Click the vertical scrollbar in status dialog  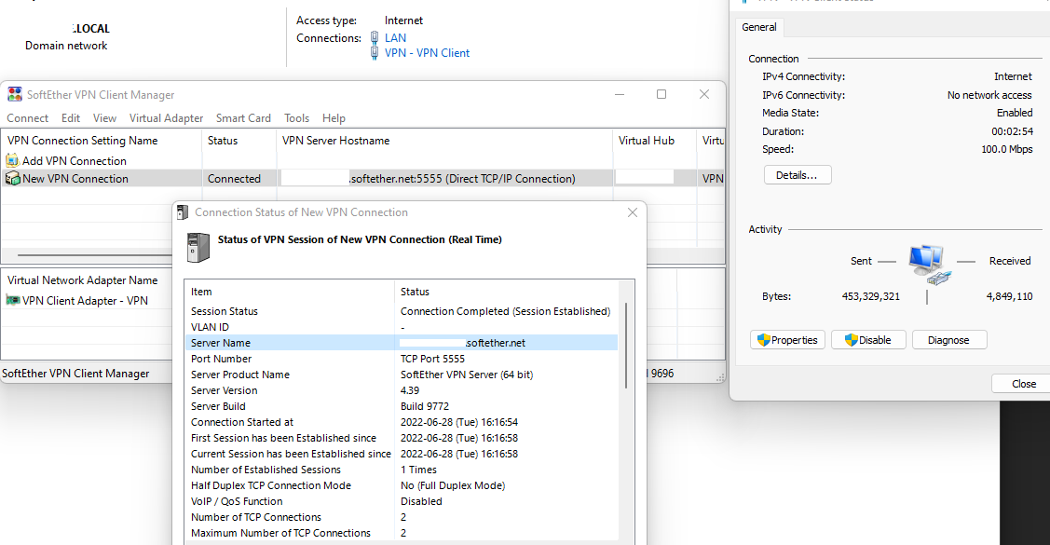click(x=626, y=346)
